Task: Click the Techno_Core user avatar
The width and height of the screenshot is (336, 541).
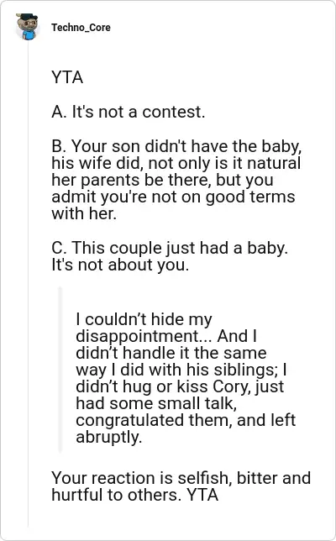Action: pos(28,27)
